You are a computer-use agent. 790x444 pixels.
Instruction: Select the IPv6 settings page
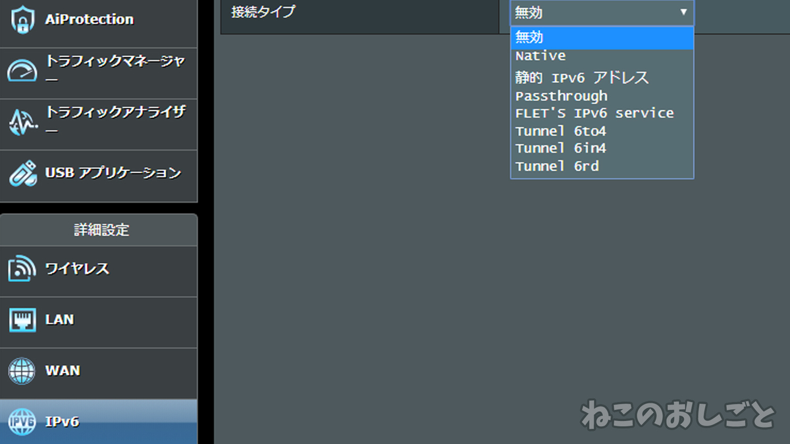[99, 422]
